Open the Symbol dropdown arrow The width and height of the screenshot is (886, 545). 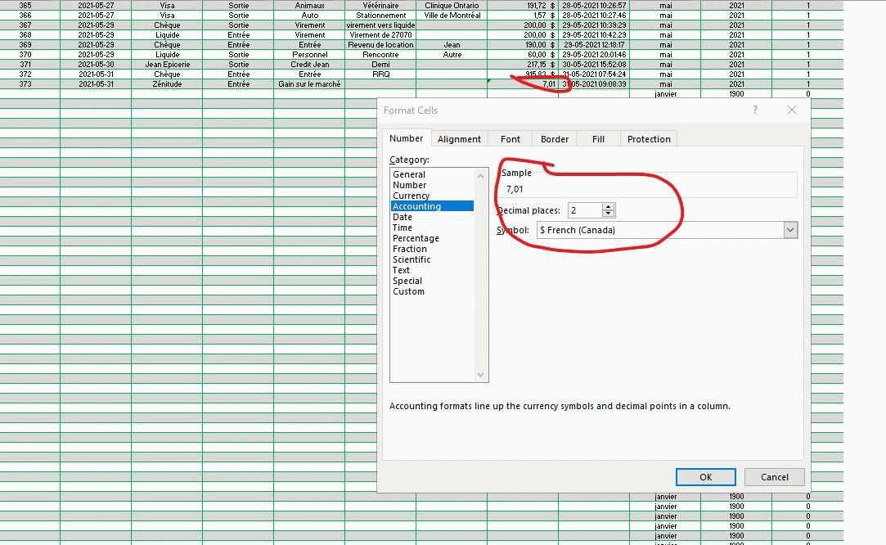(789, 230)
